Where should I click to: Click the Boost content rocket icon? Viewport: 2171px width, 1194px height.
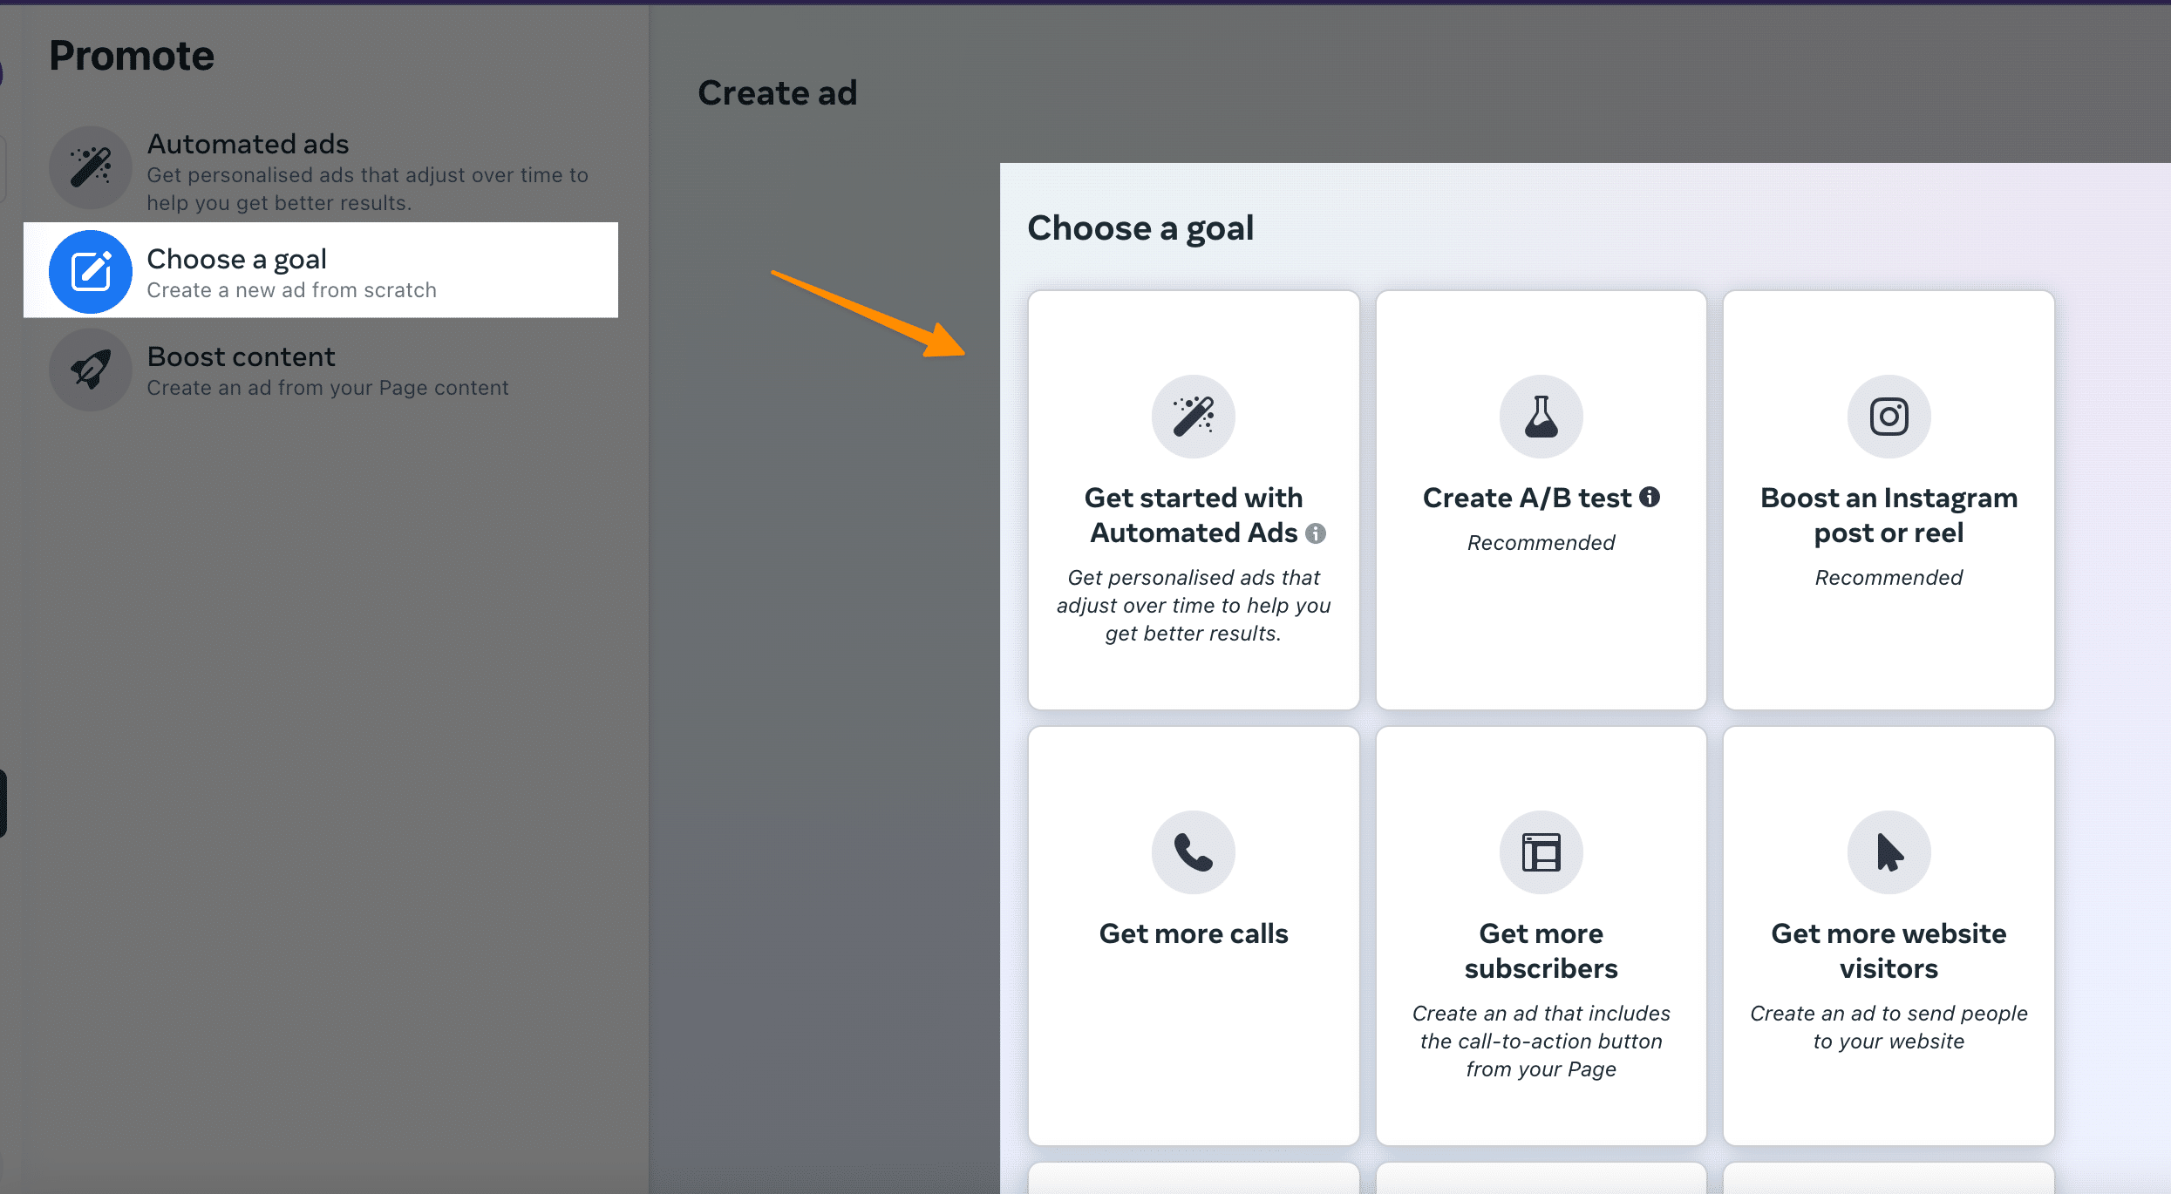(x=91, y=370)
